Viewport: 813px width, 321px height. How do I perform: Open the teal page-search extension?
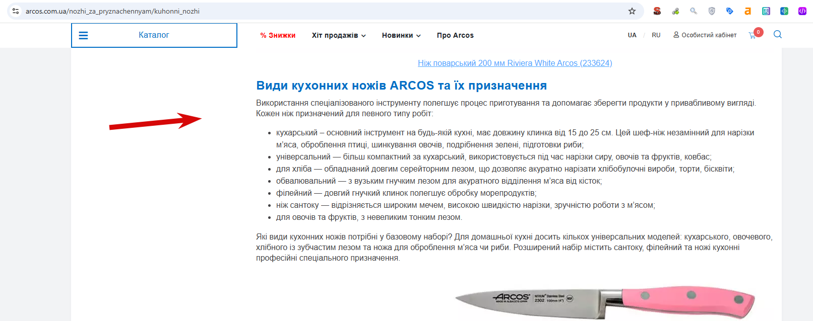click(x=766, y=11)
